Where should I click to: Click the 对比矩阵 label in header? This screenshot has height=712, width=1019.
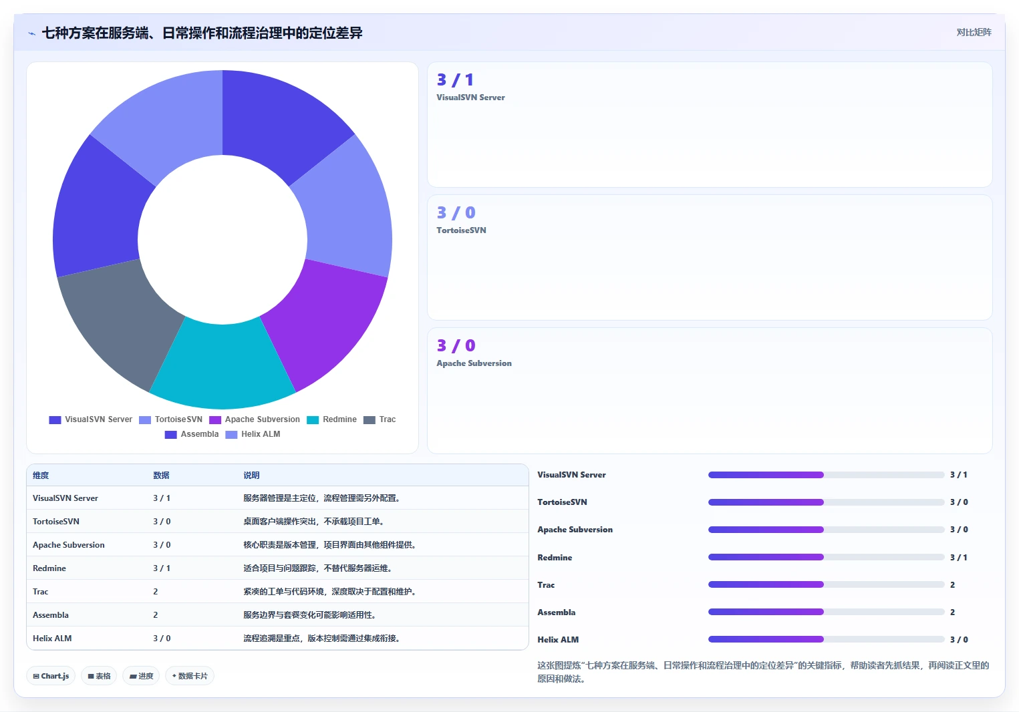974,32
